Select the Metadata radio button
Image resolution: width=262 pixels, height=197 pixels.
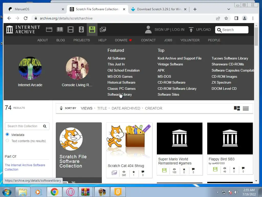point(7,134)
